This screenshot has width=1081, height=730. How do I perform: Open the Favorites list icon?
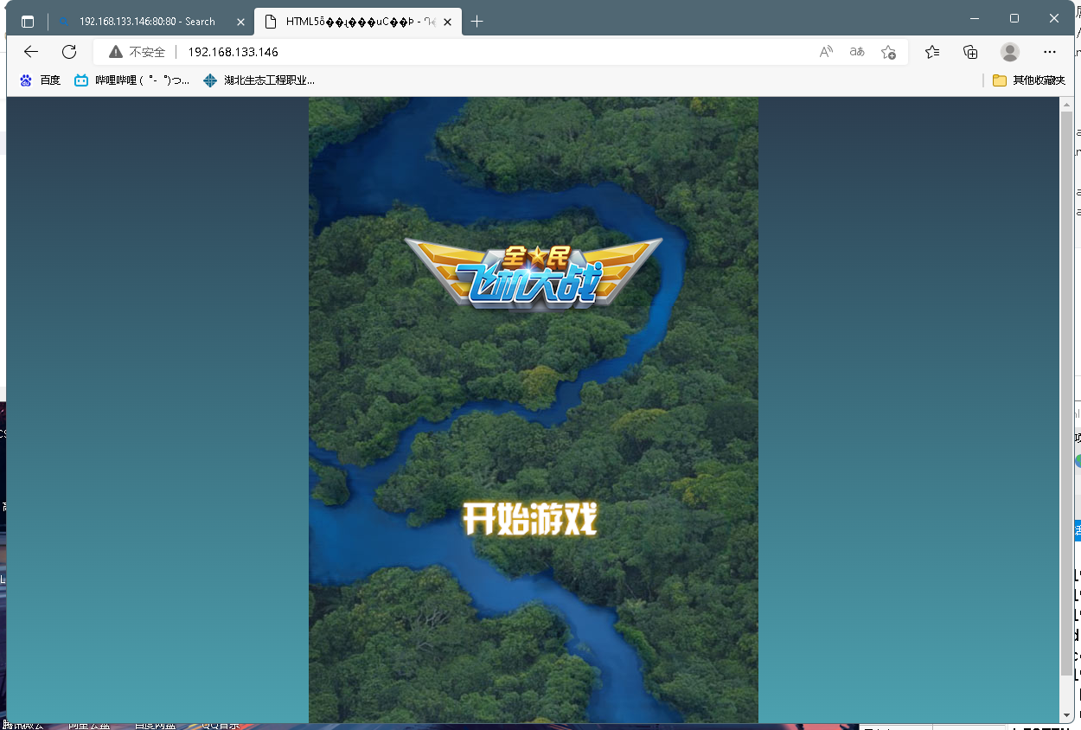coord(932,52)
